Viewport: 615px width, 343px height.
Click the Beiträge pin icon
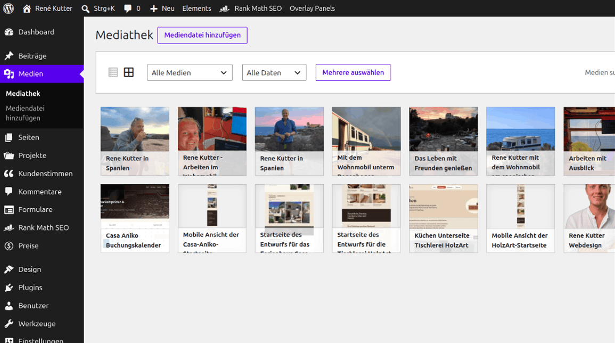tap(9, 56)
